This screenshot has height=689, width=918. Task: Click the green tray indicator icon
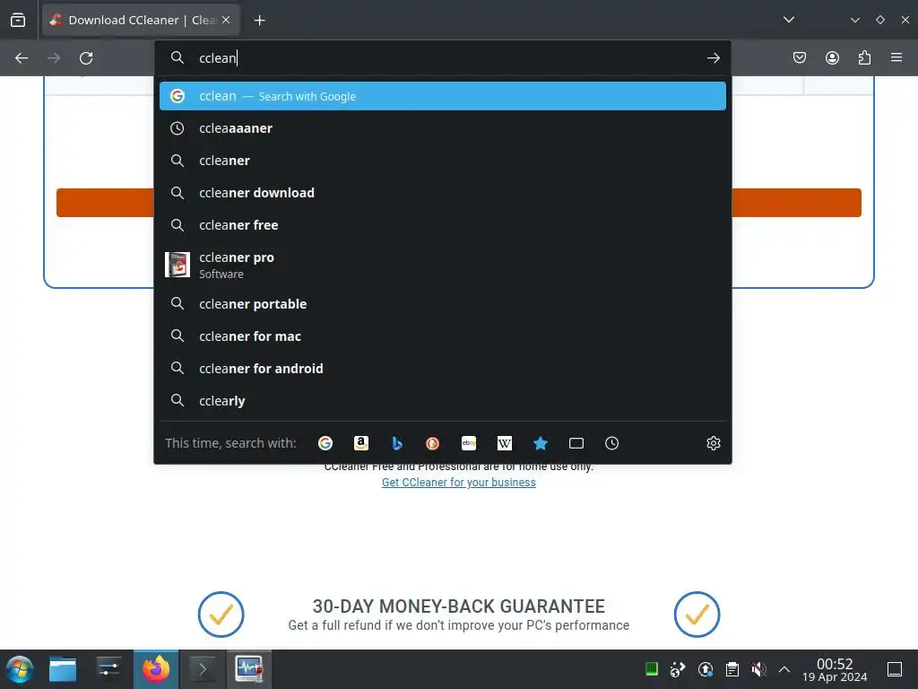point(652,669)
